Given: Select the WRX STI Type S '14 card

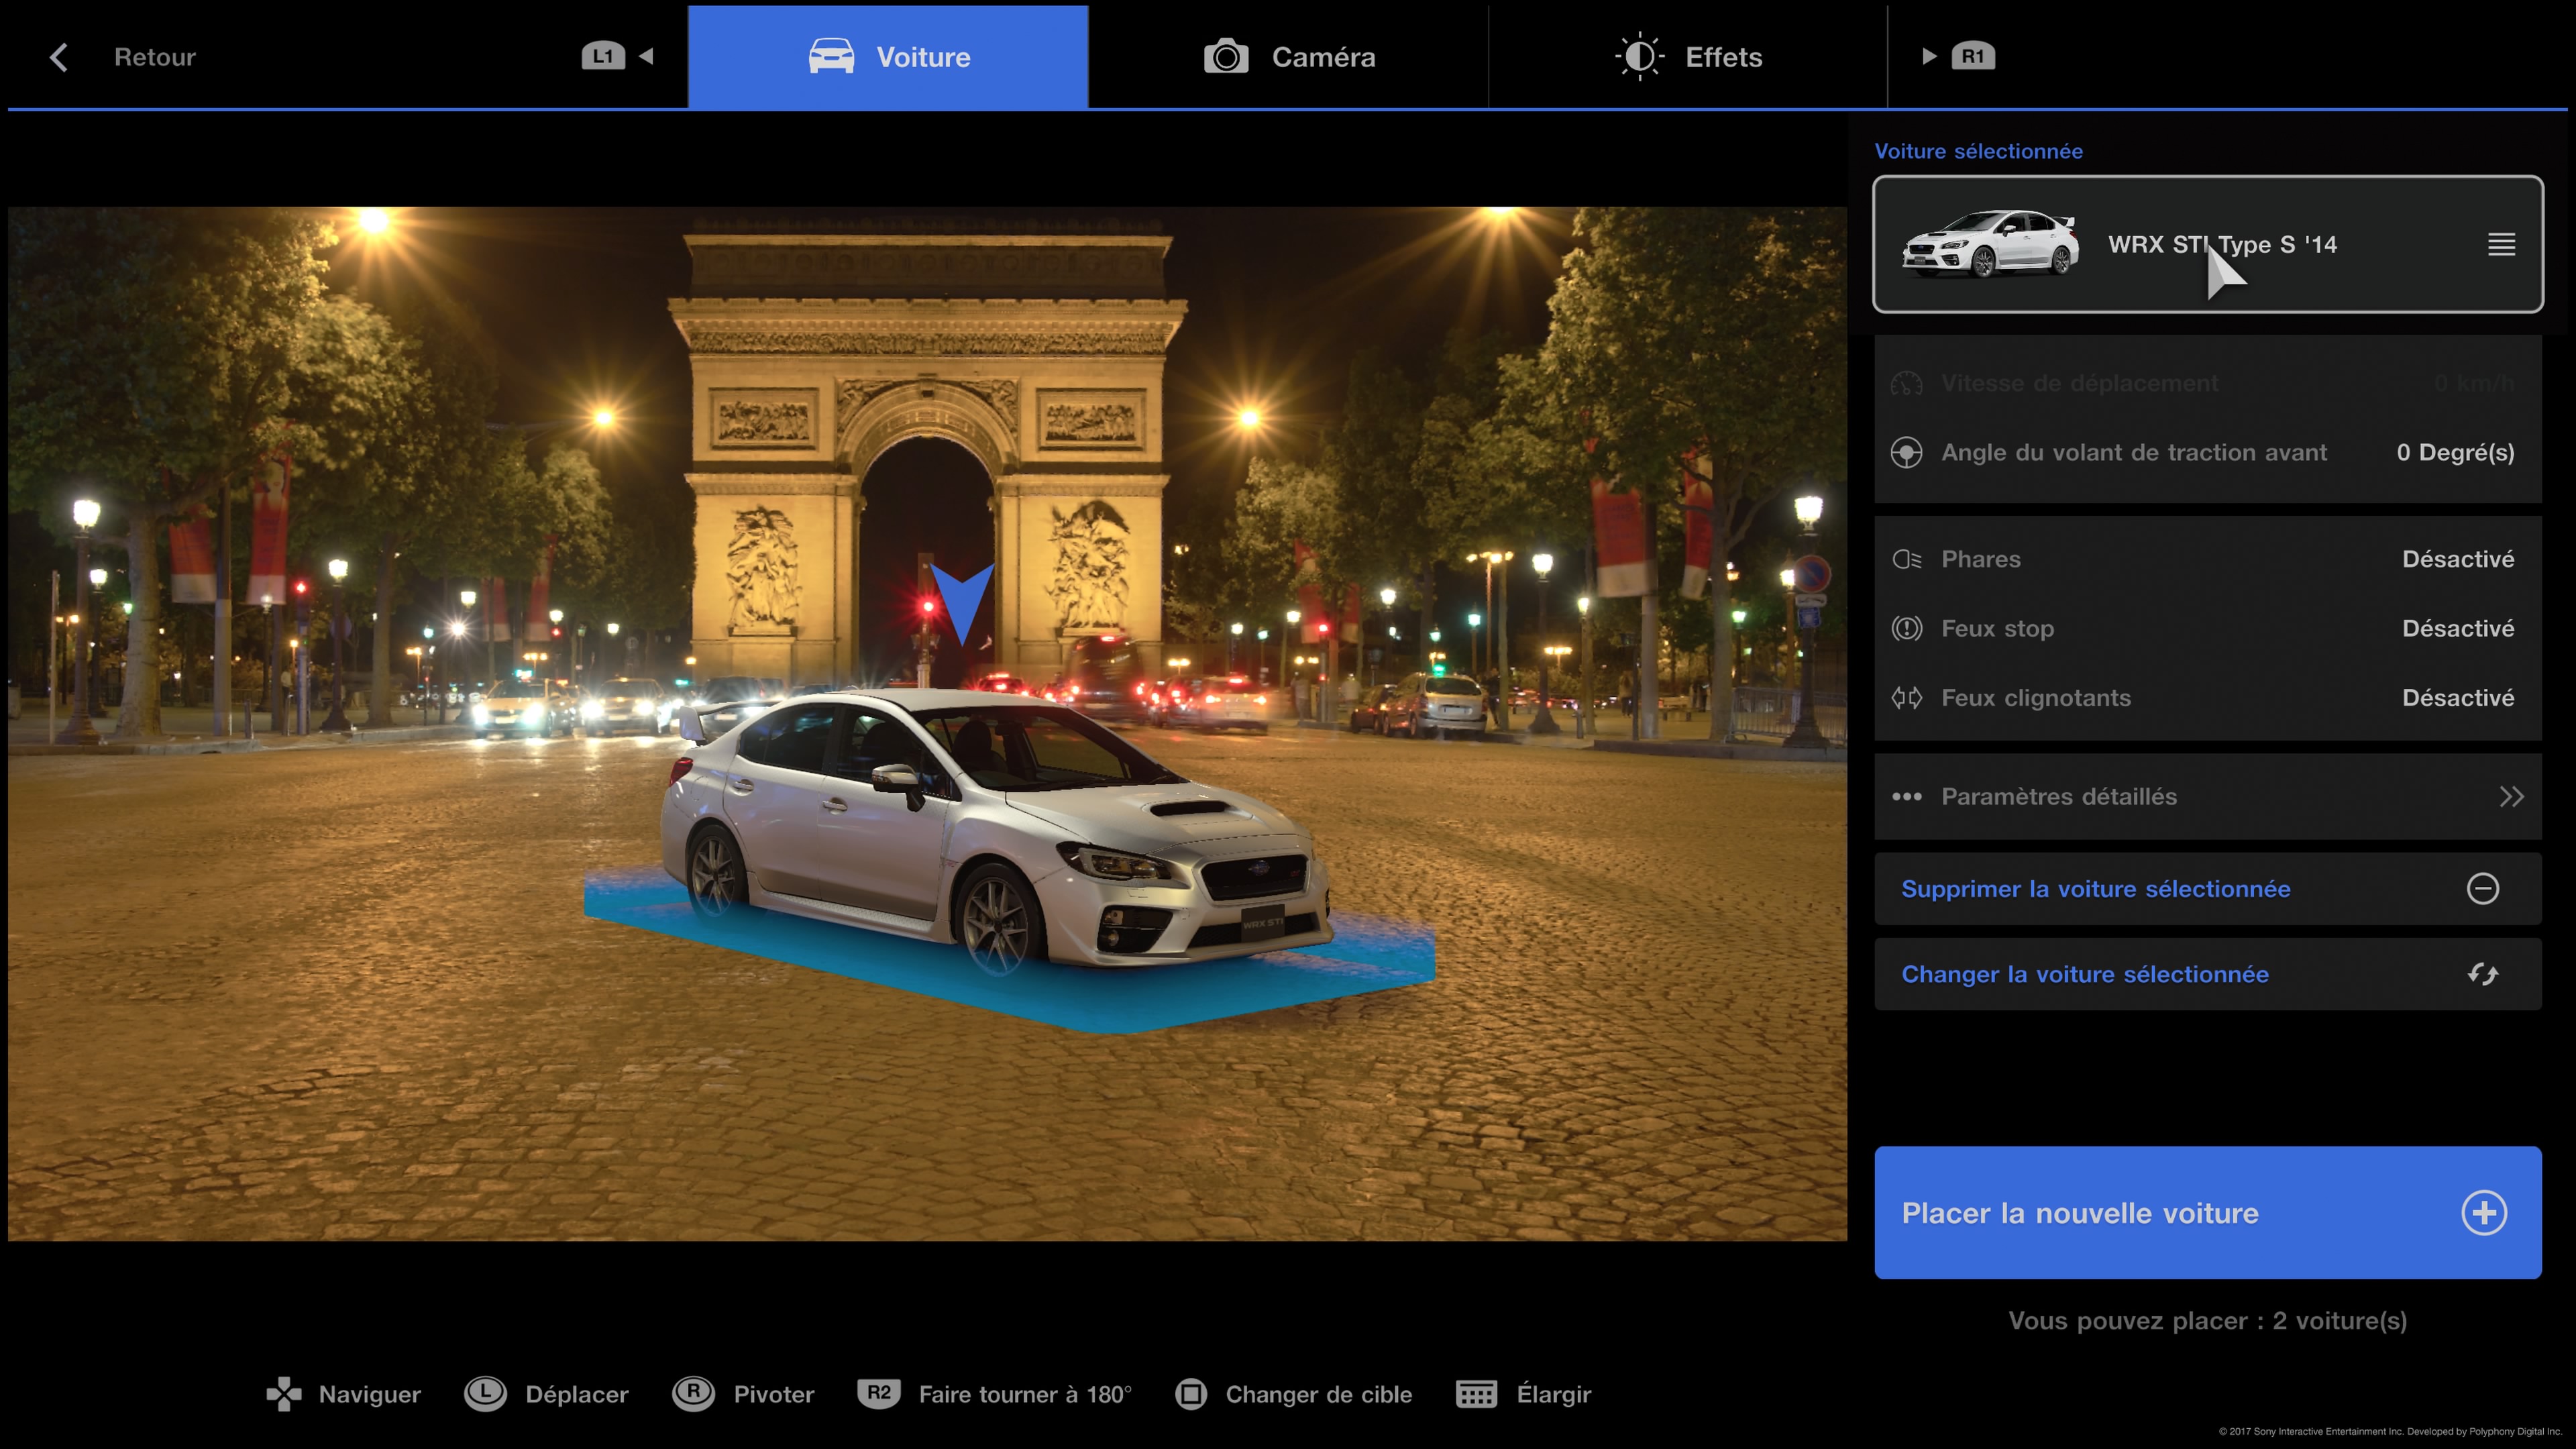Looking at the screenshot, I should click(2208, 244).
